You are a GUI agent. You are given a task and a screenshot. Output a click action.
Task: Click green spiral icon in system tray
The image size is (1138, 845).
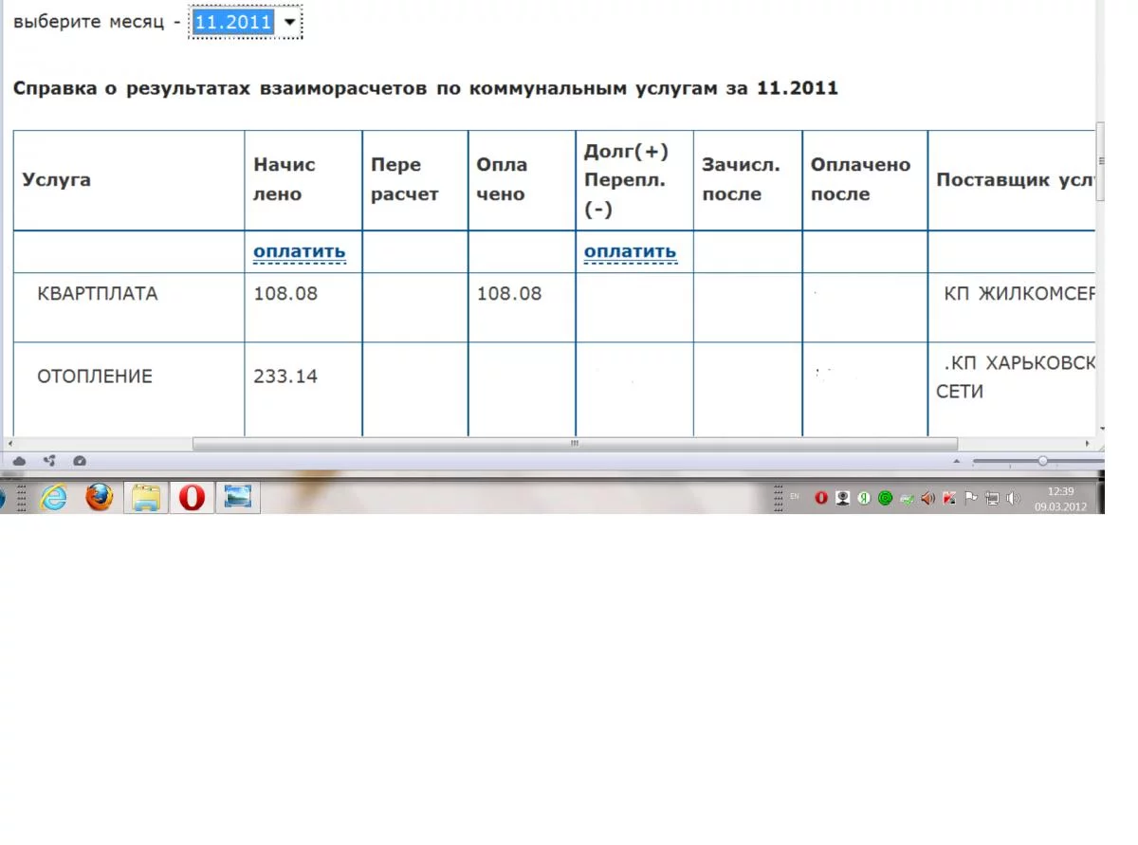(886, 498)
